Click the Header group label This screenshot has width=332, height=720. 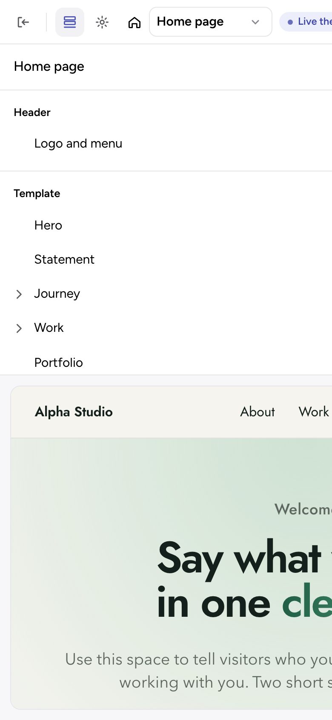click(x=32, y=113)
